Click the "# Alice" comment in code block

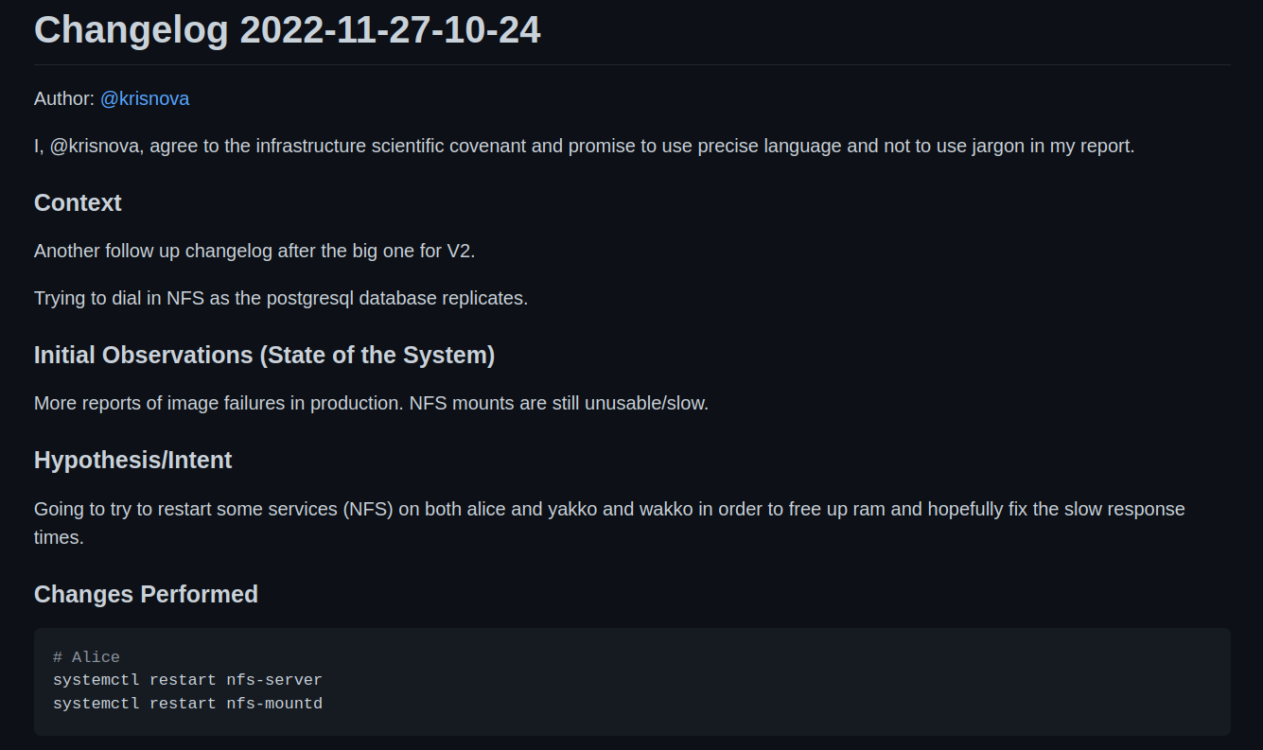click(x=86, y=657)
